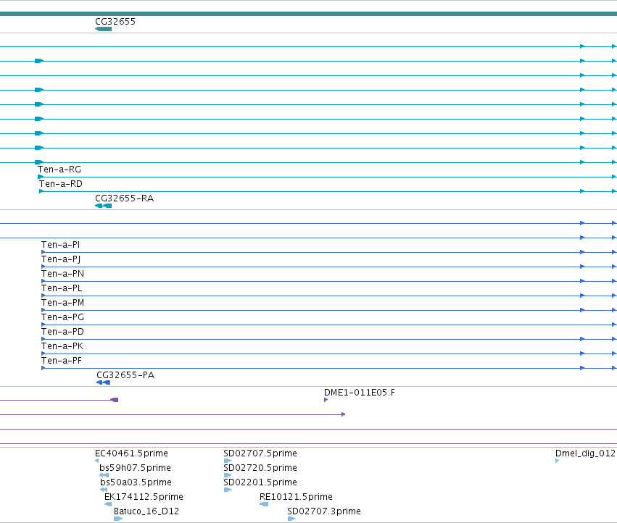
Task: Click the Ten-a-PG protein label
Action: pyautogui.click(x=62, y=317)
